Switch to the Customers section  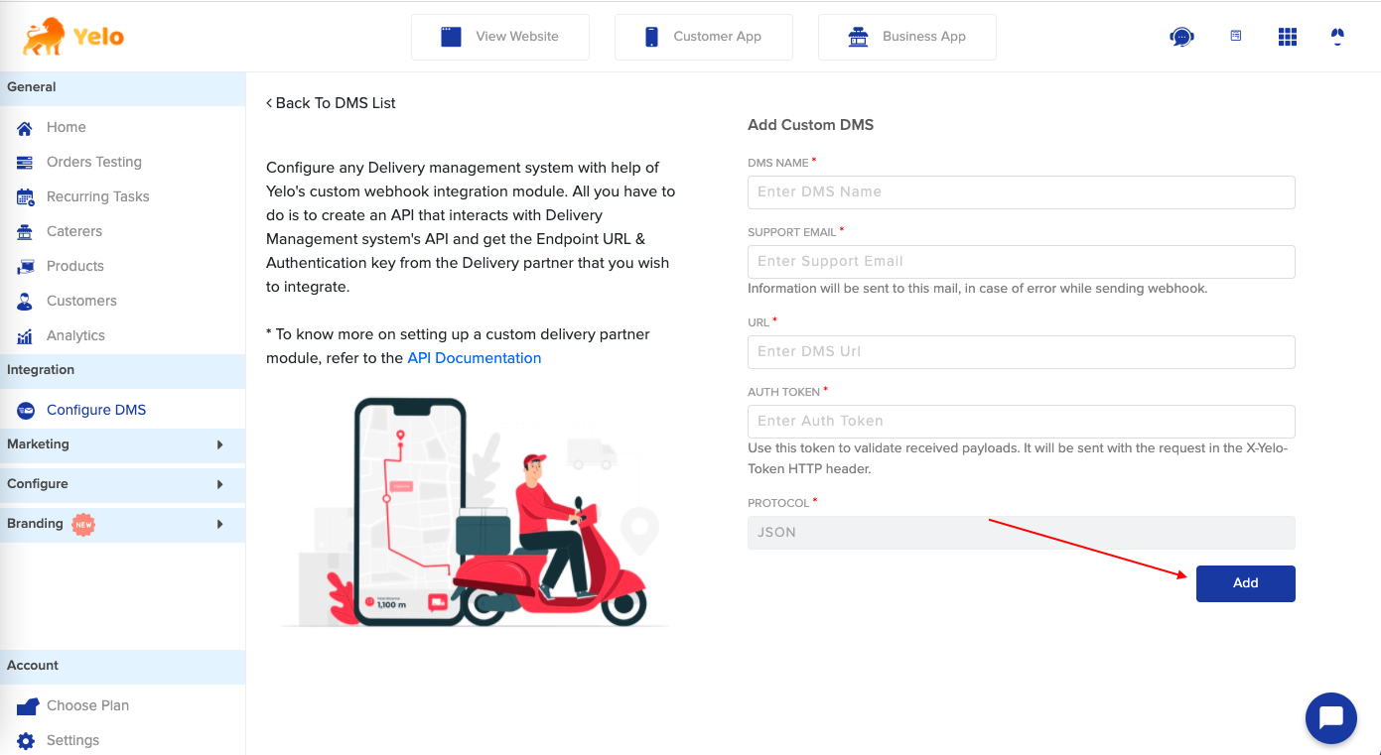79,301
